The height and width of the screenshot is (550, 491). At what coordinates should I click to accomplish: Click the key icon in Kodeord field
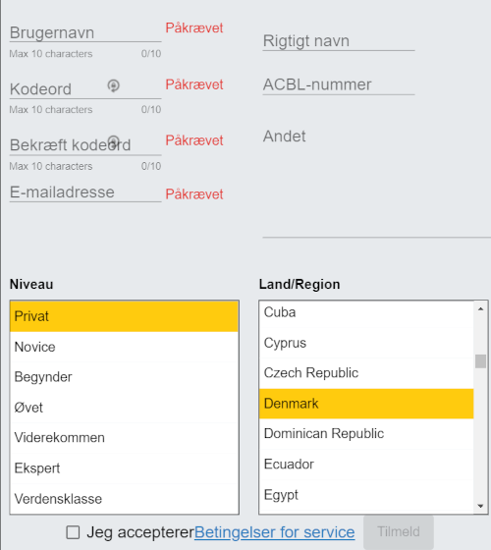pyautogui.click(x=113, y=85)
